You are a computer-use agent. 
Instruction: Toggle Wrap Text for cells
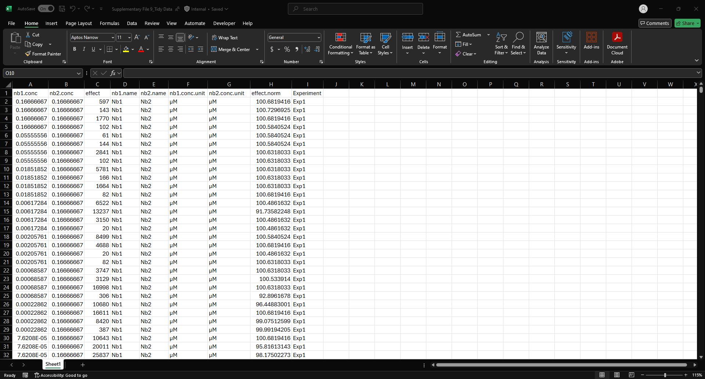(x=224, y=38)
